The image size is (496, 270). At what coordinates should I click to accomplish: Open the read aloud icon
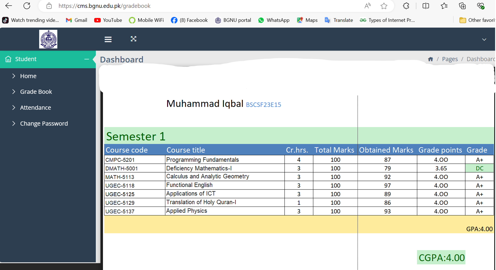pyautogui.click(x=367, y=6)
